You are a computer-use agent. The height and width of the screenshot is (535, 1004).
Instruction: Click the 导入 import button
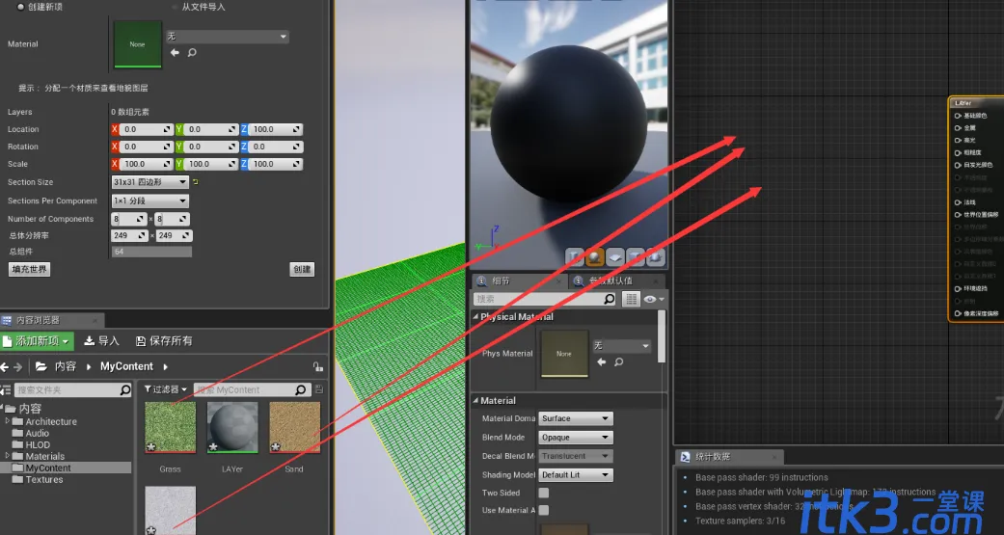102,341
